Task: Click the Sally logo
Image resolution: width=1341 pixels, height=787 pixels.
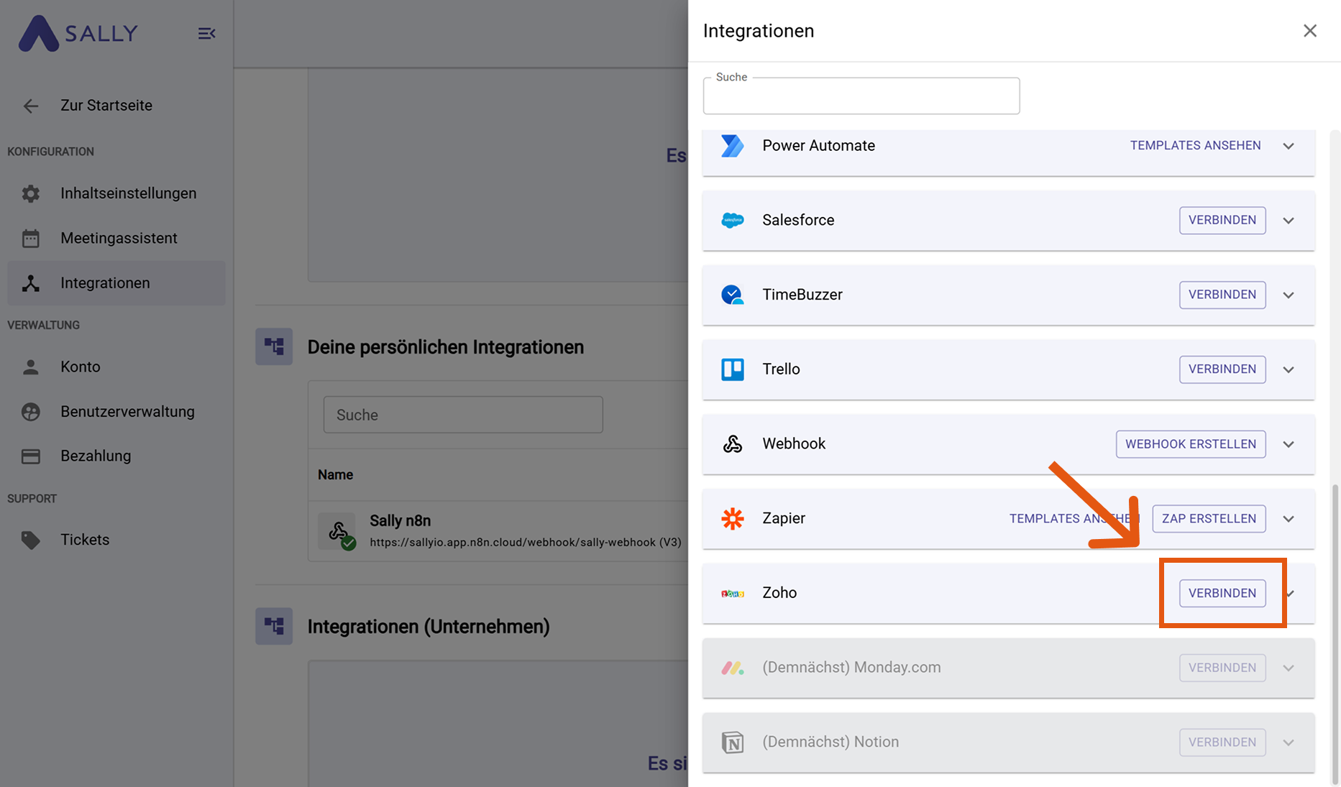Action: tap(78, 33)
